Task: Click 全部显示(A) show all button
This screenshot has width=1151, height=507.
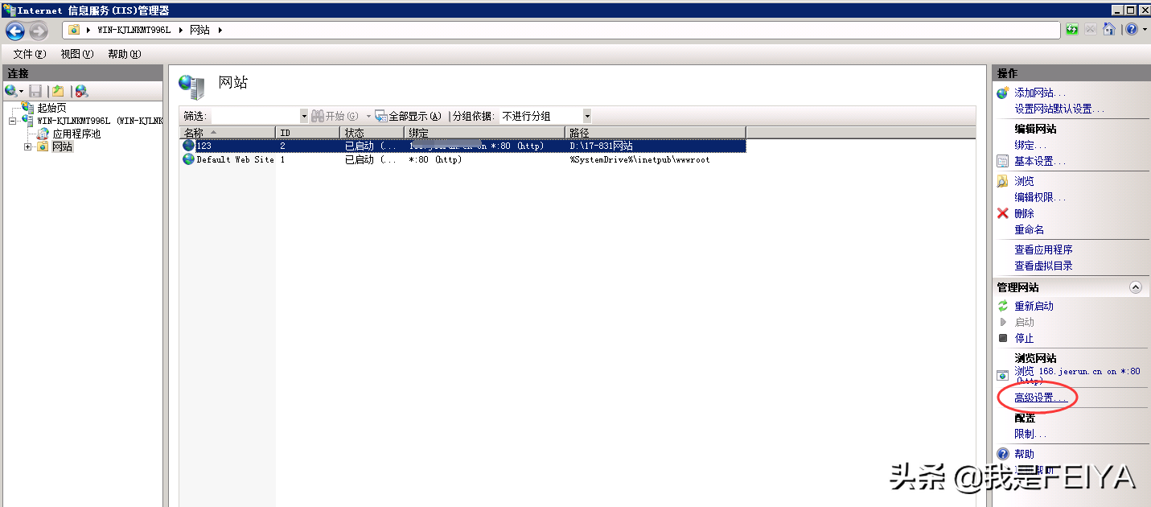Action: click(409, 116)
